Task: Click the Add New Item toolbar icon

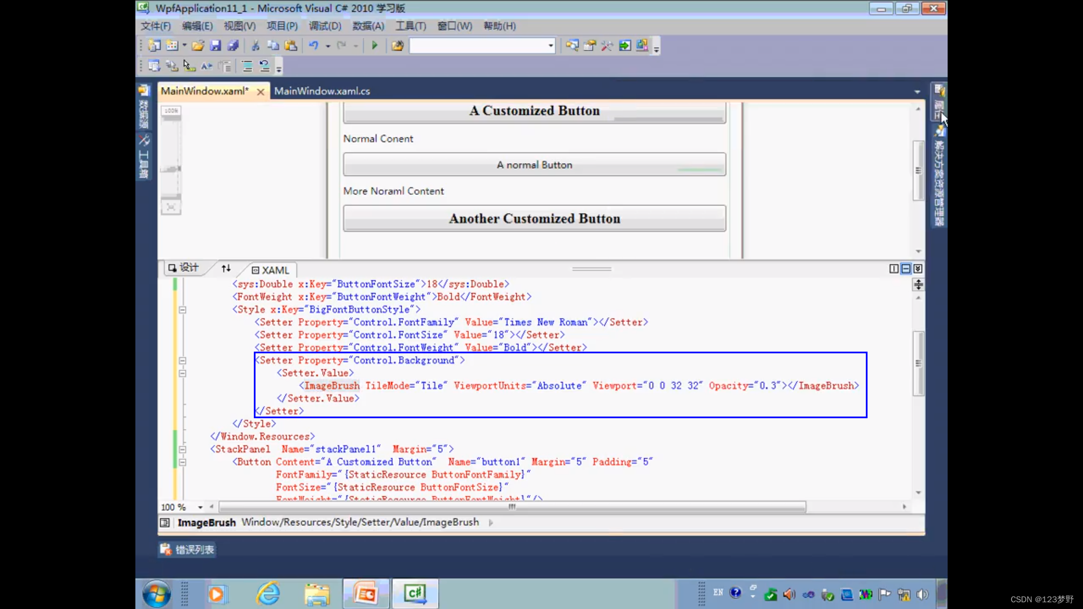Action: [172, 46]
